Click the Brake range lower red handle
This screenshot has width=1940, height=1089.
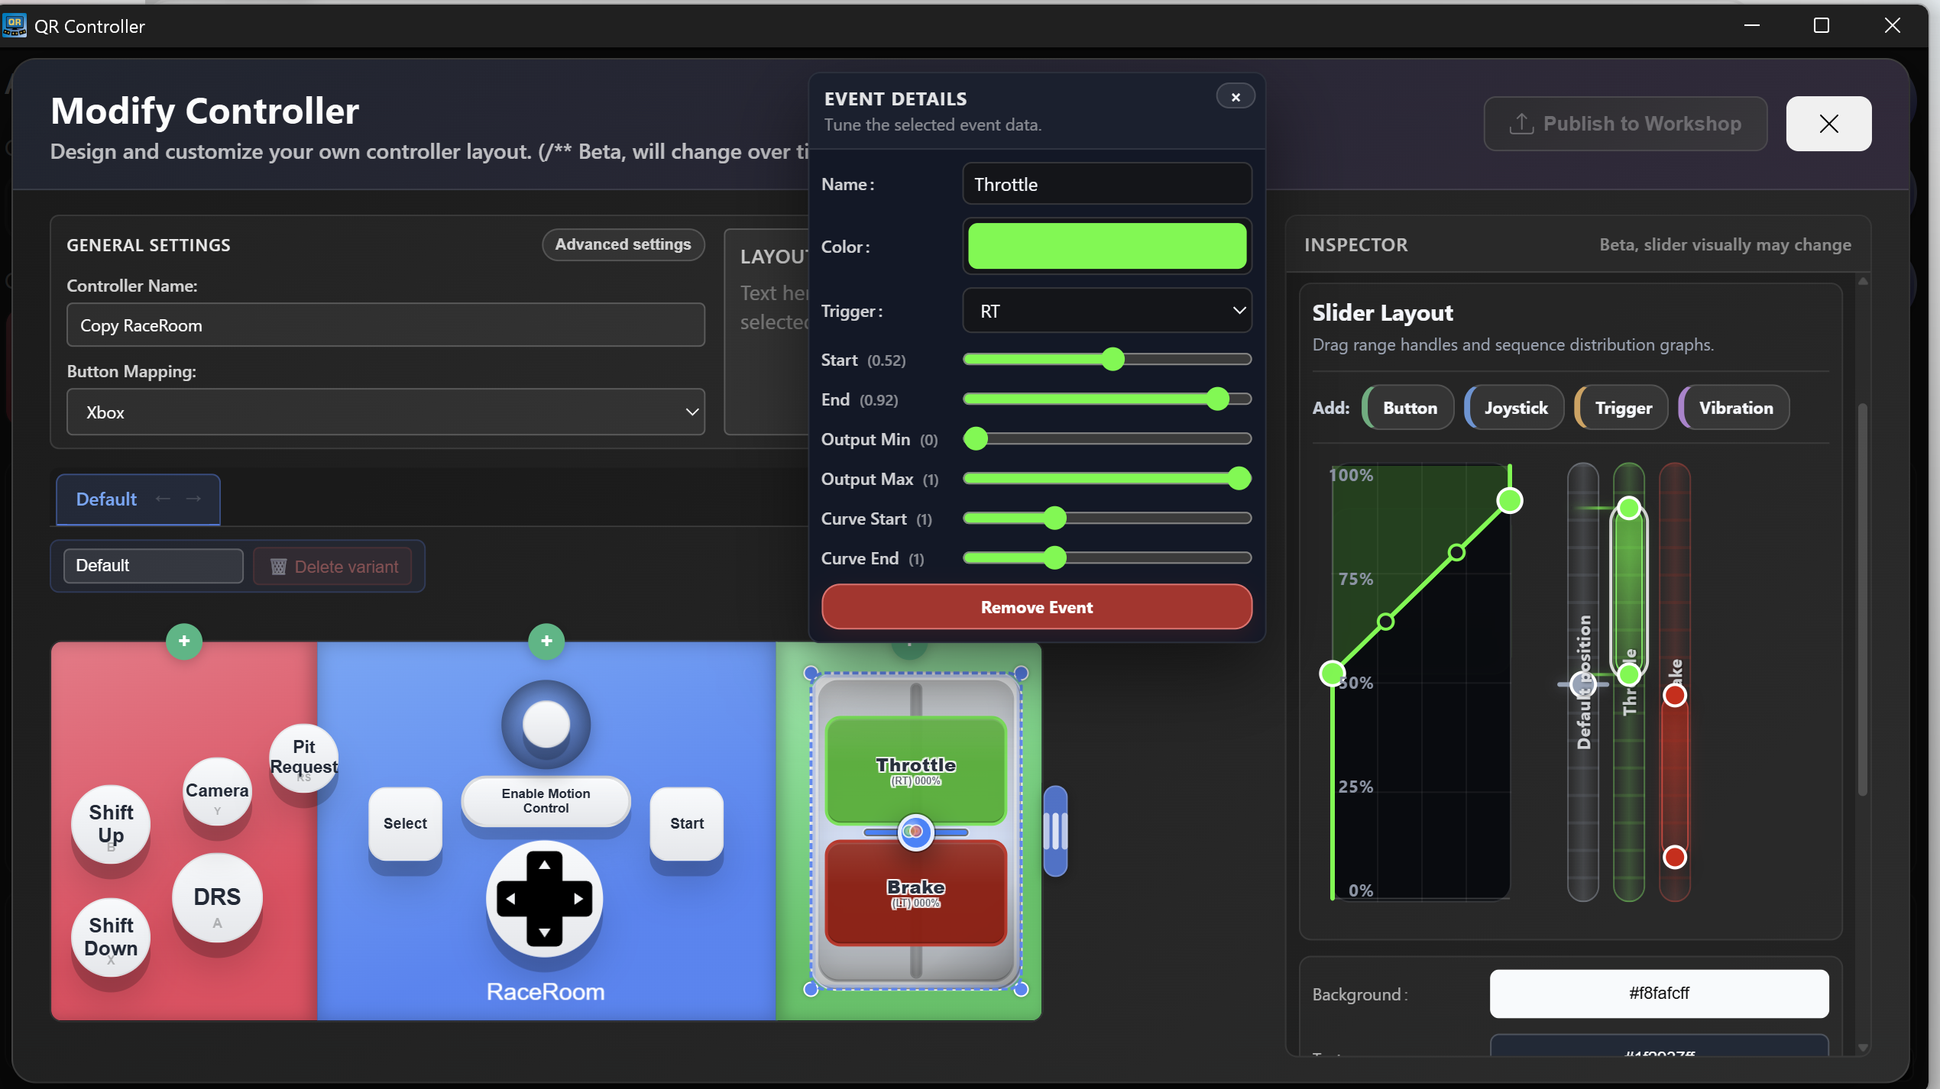click(x=1675, y=857)
